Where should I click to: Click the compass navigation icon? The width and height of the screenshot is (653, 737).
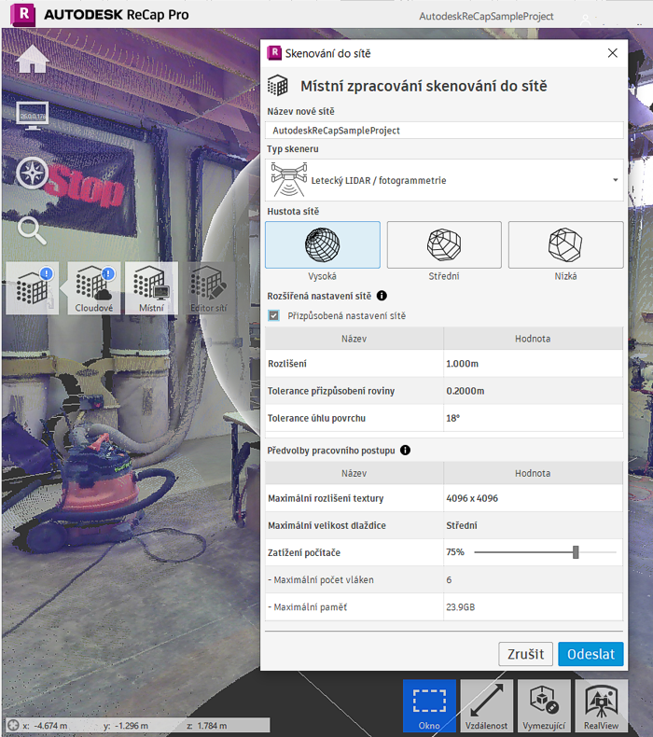[x=33, y=173]
